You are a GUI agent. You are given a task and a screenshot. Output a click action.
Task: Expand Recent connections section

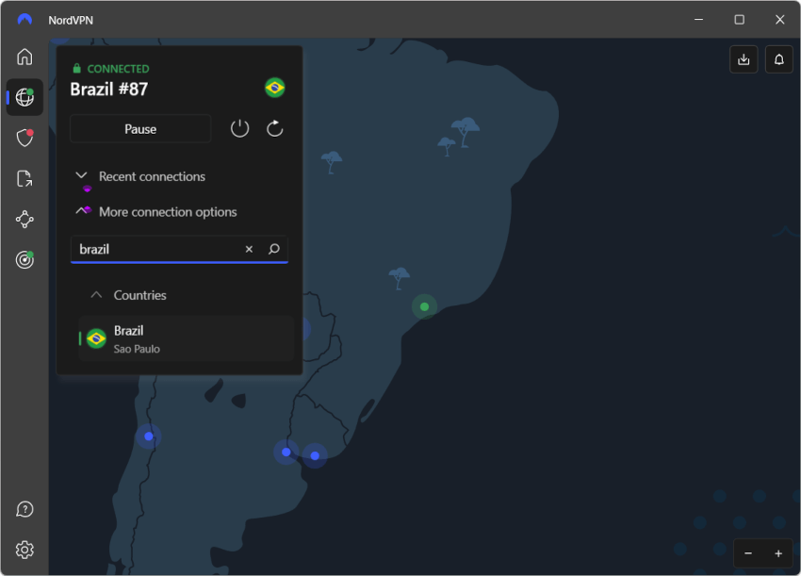coord(140,176)
